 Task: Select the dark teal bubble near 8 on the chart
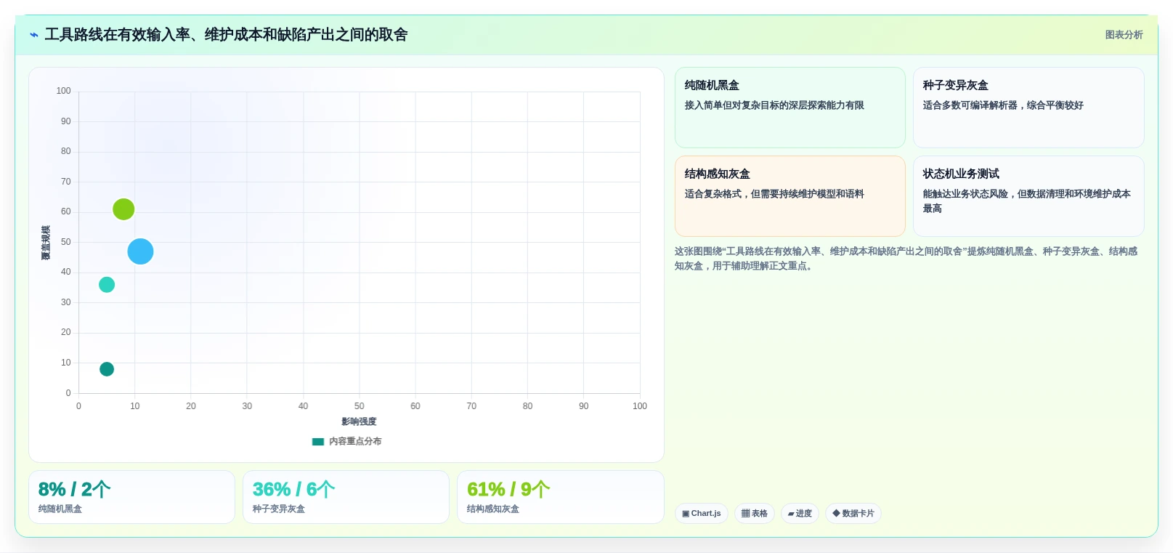click(x=107, y=369)
